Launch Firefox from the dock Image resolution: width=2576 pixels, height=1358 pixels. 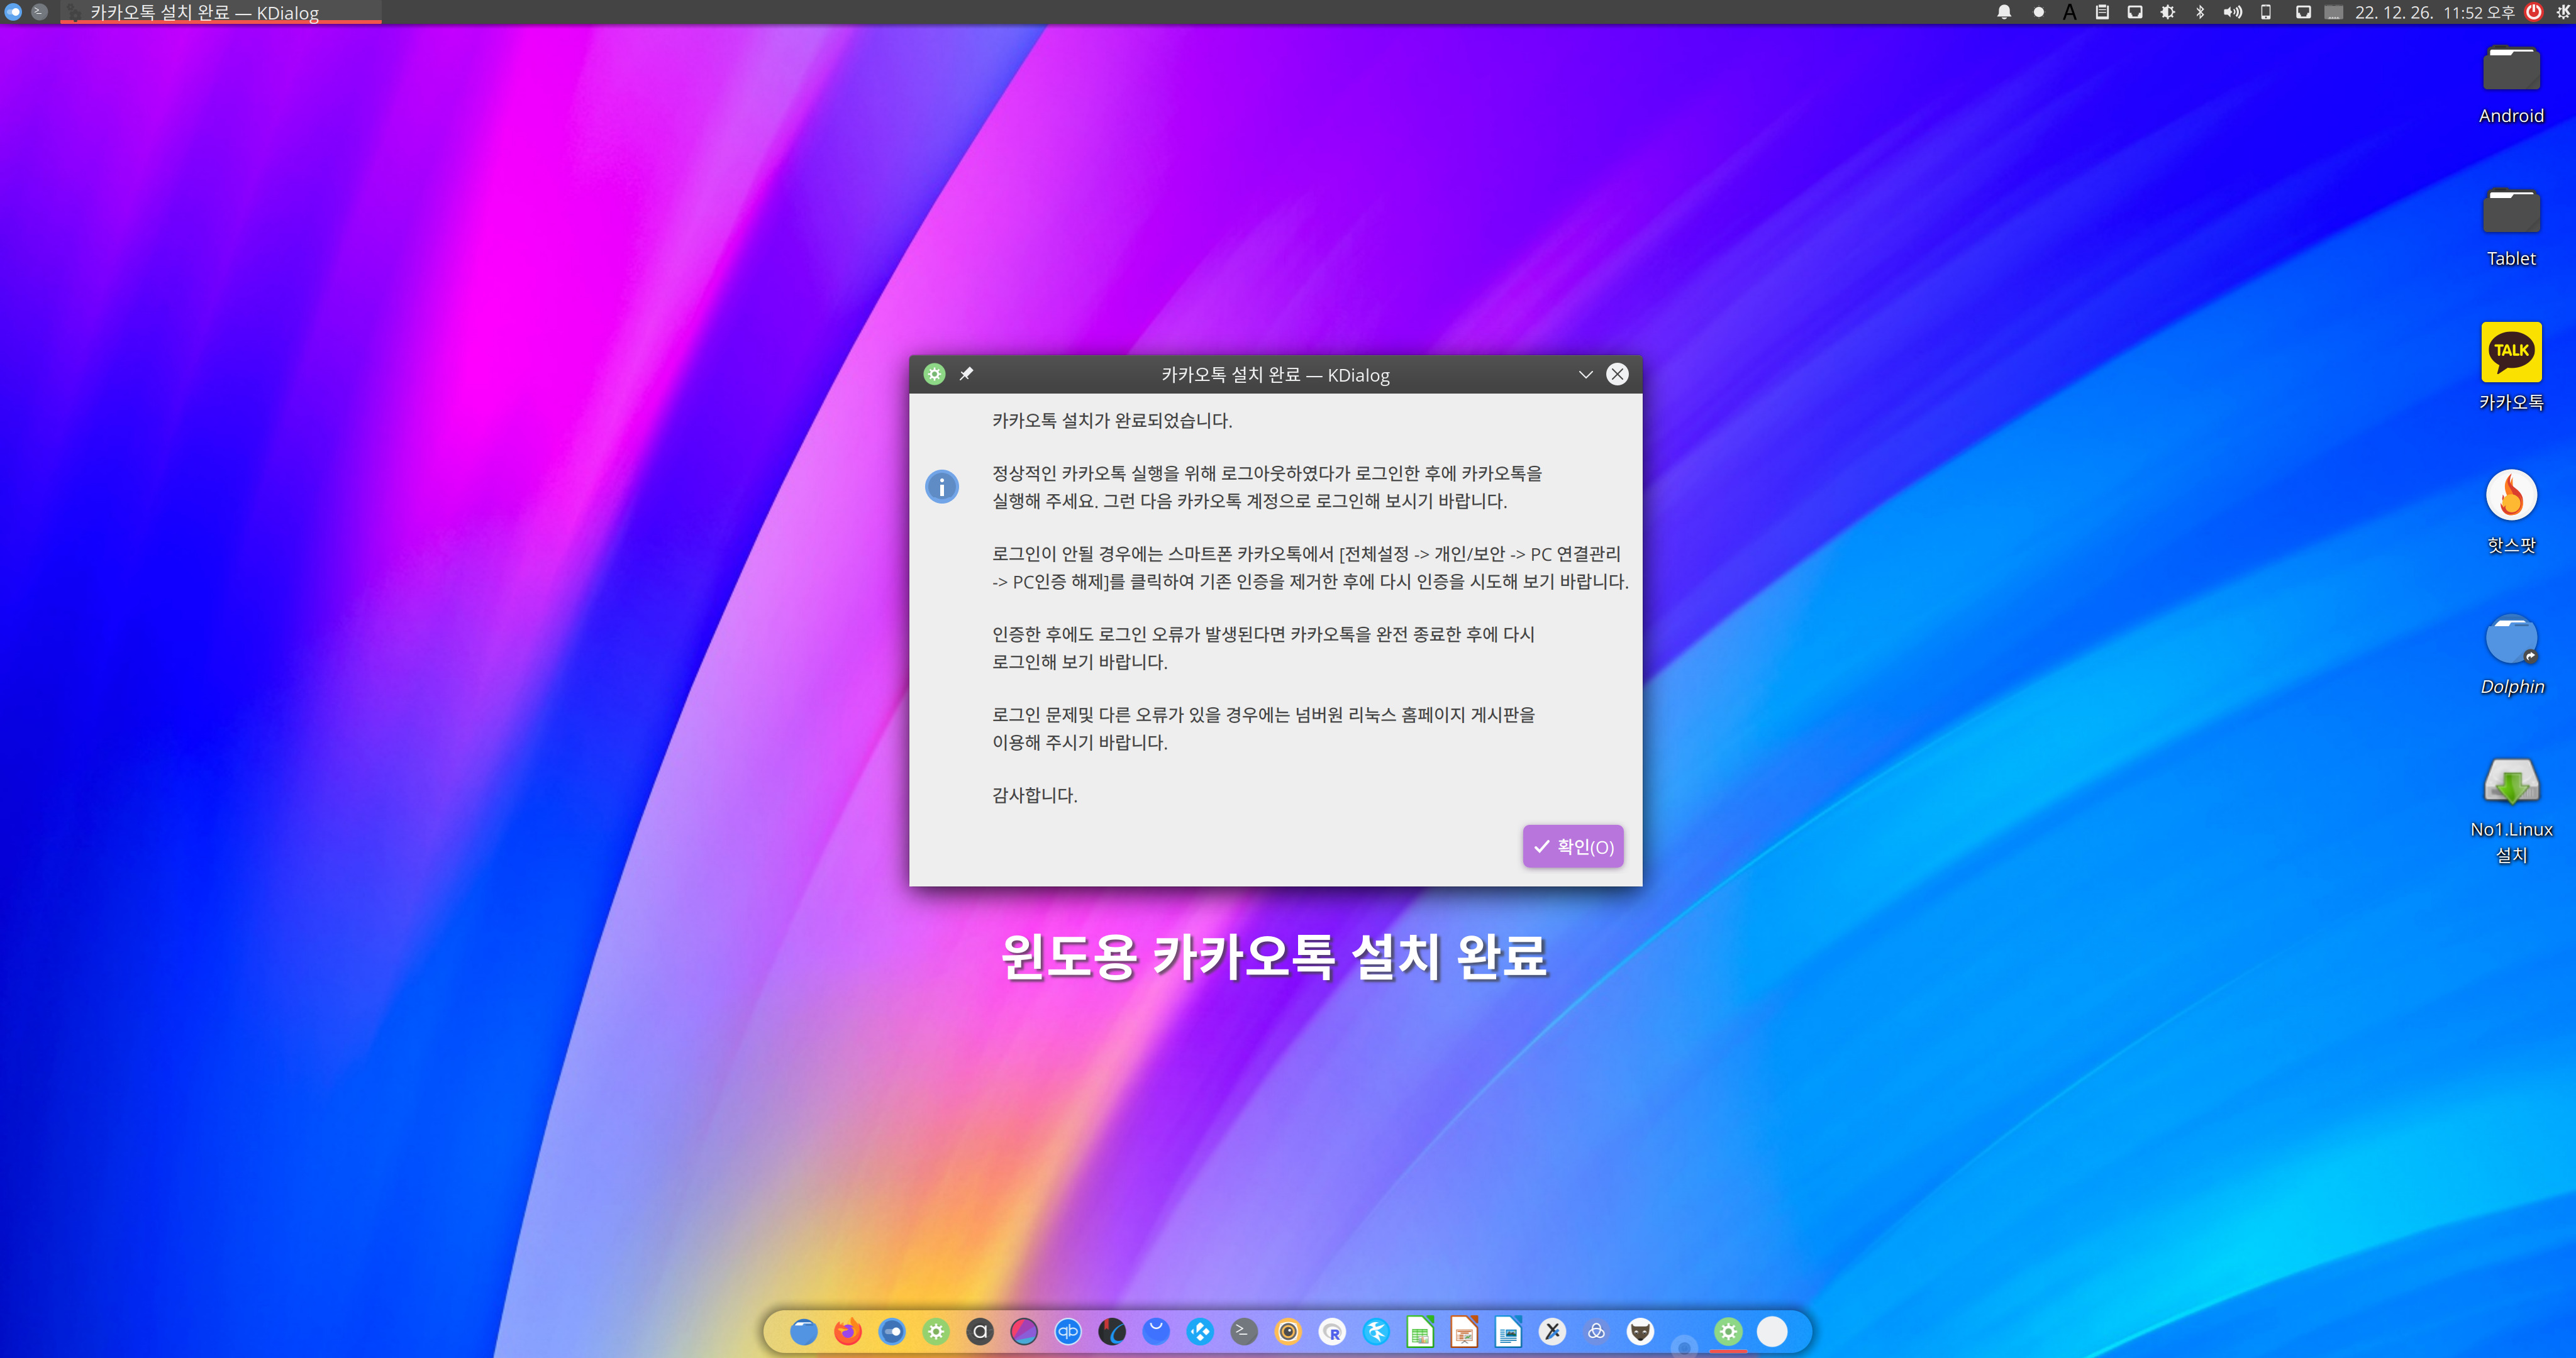[x=848, y=1331]
